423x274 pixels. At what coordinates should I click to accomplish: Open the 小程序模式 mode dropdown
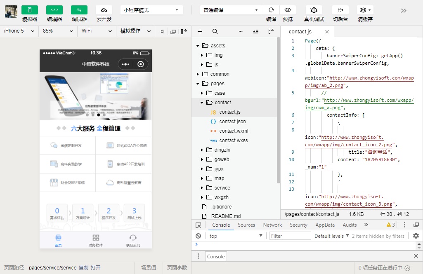(x=151, y=10)
